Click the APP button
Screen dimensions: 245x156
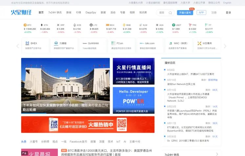201,12
